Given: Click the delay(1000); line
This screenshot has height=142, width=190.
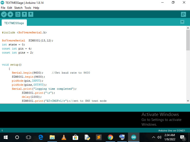Looking at the screenshot, I should [x=32, y=97].
